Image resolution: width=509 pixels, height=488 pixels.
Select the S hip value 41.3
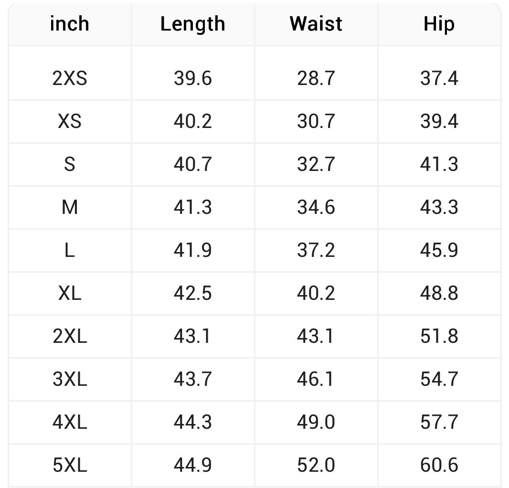[439, 164]
